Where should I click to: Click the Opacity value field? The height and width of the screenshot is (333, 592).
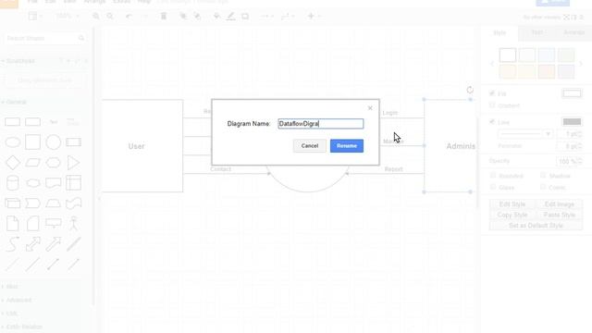568,161
